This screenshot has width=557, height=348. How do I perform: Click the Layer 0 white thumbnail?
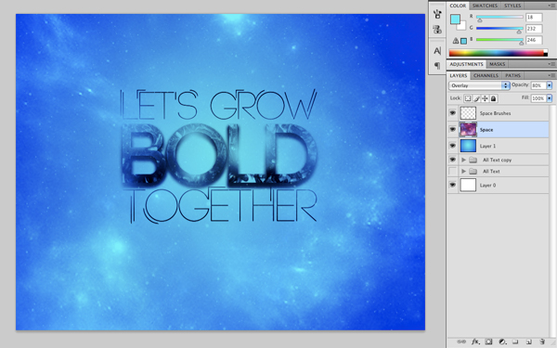pyautogui.click(x=468, y=185)
